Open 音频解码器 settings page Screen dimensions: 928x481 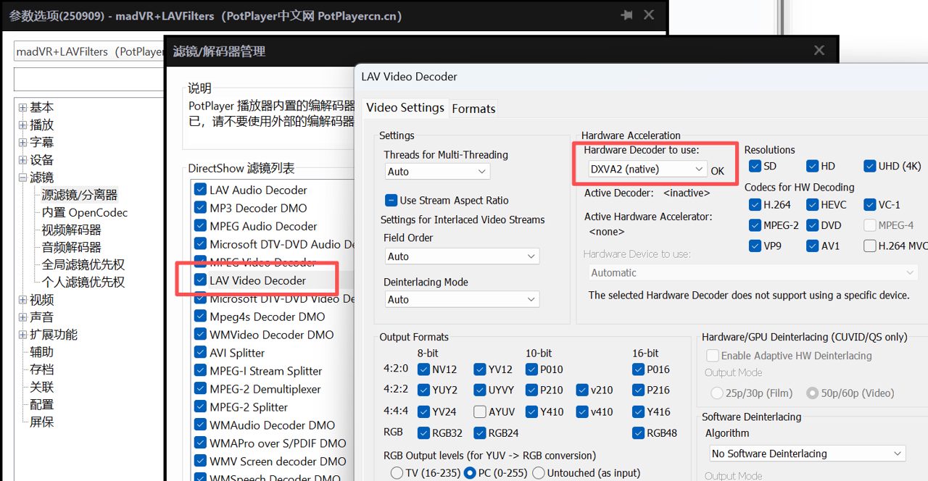71,247
